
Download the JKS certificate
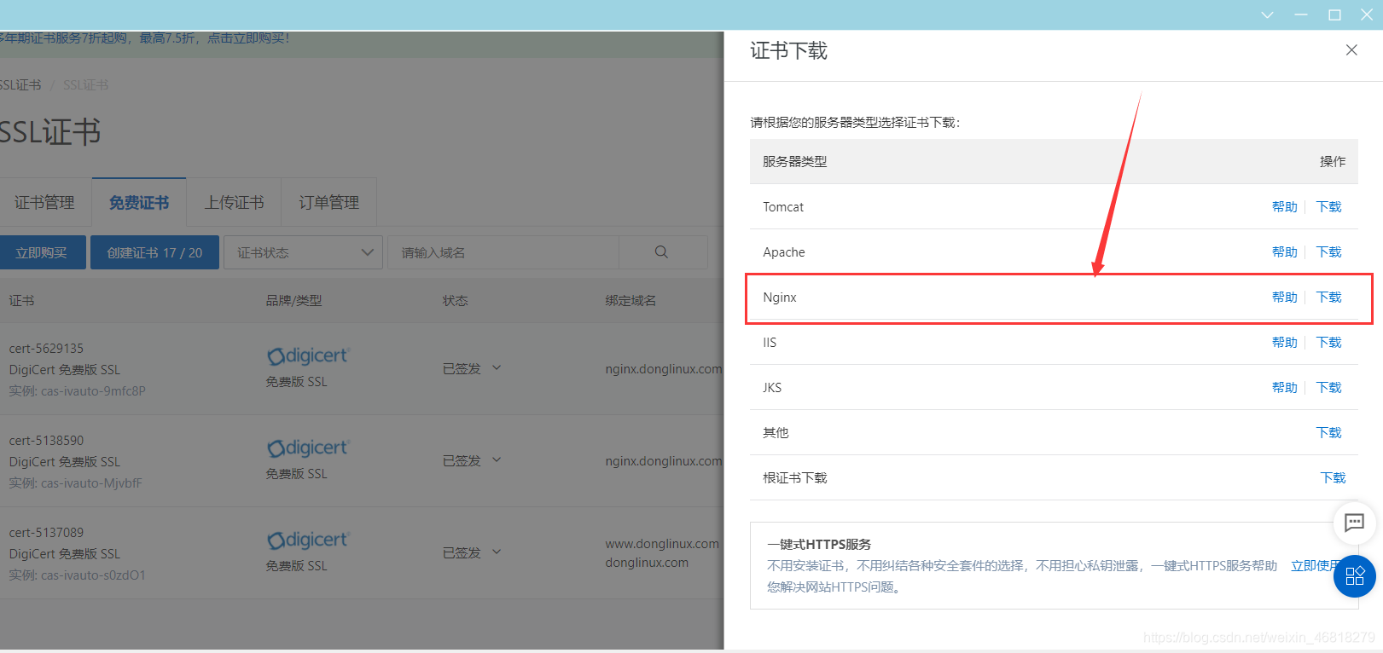pyautogui.click(x=1328, y=388)
